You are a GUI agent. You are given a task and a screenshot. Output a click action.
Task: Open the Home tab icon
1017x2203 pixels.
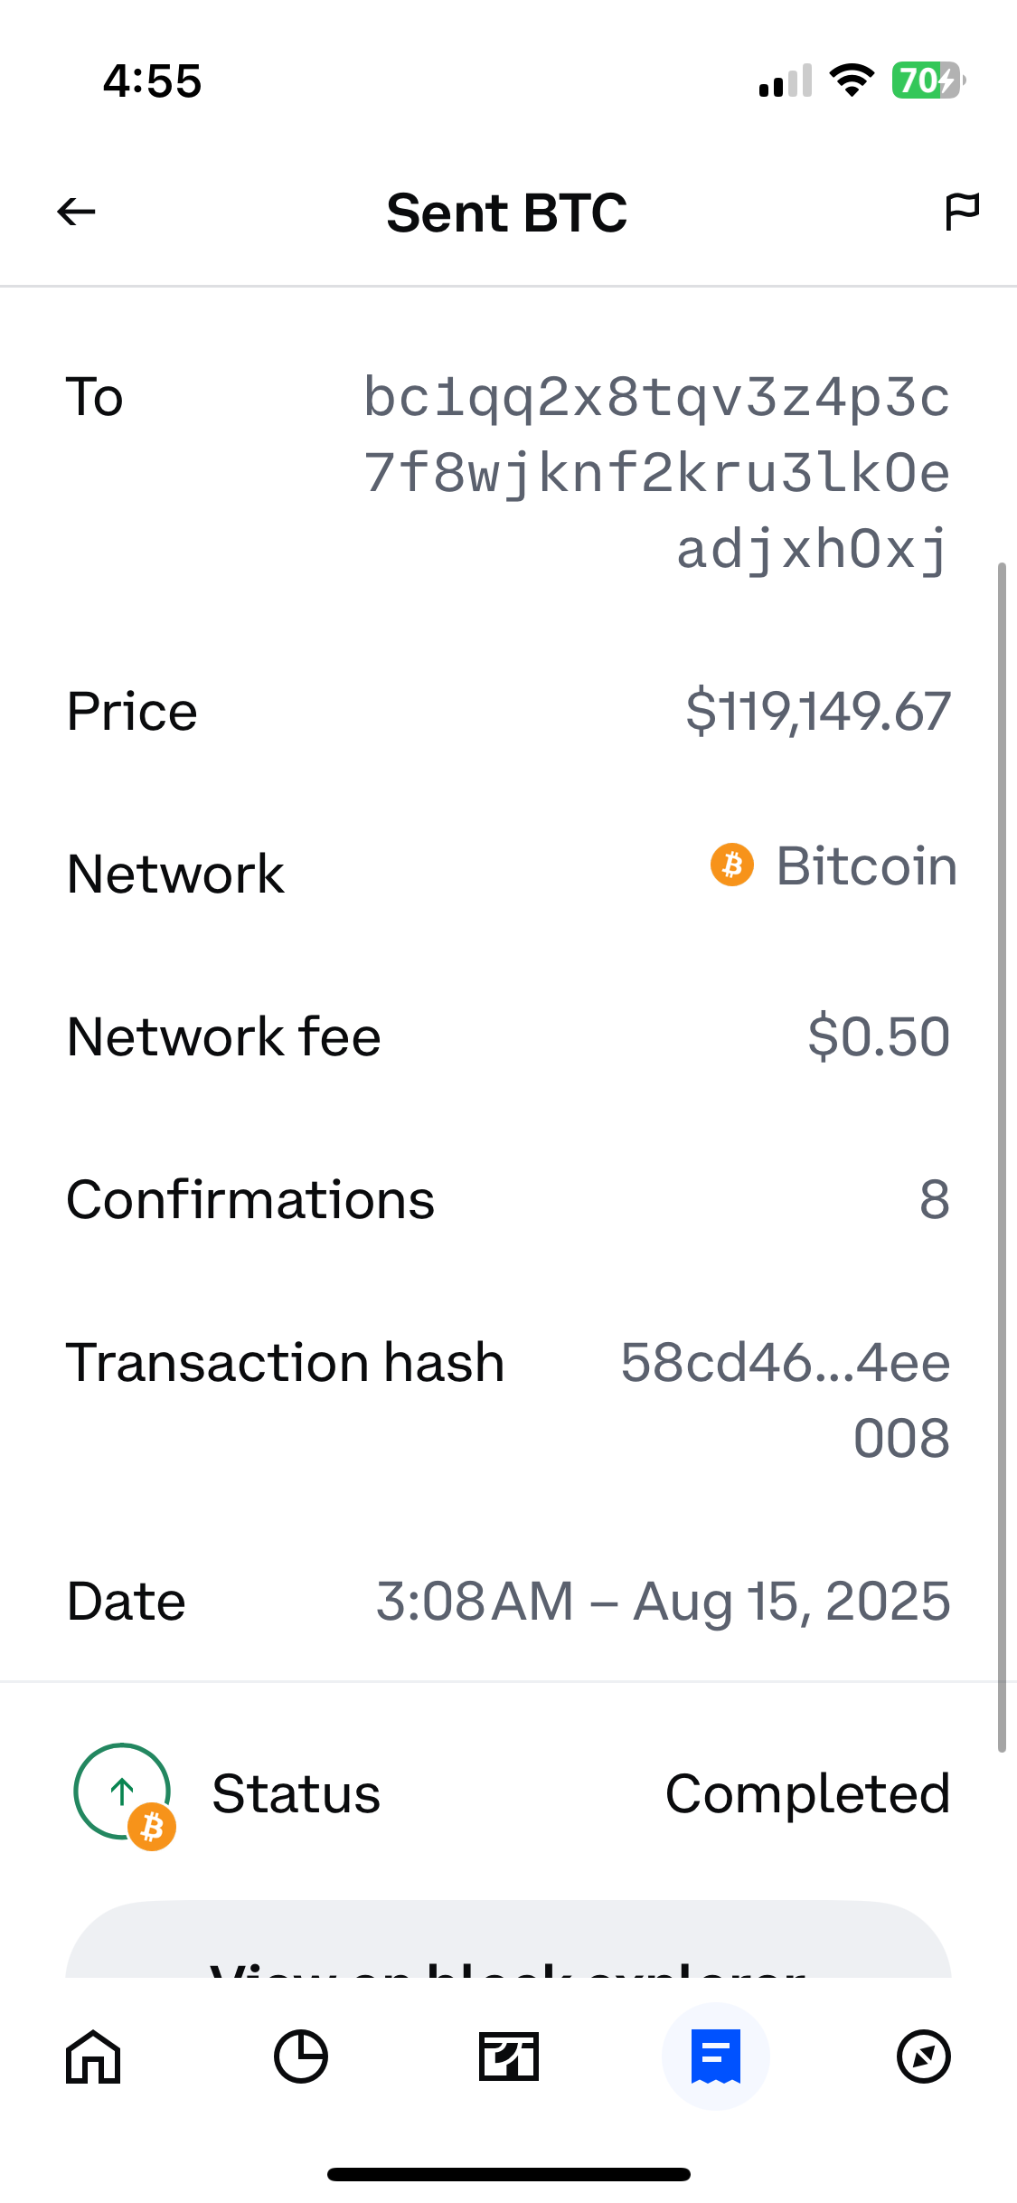click(x=93, y=2056)
